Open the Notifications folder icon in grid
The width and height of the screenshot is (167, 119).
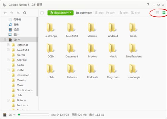click(133, 48)
